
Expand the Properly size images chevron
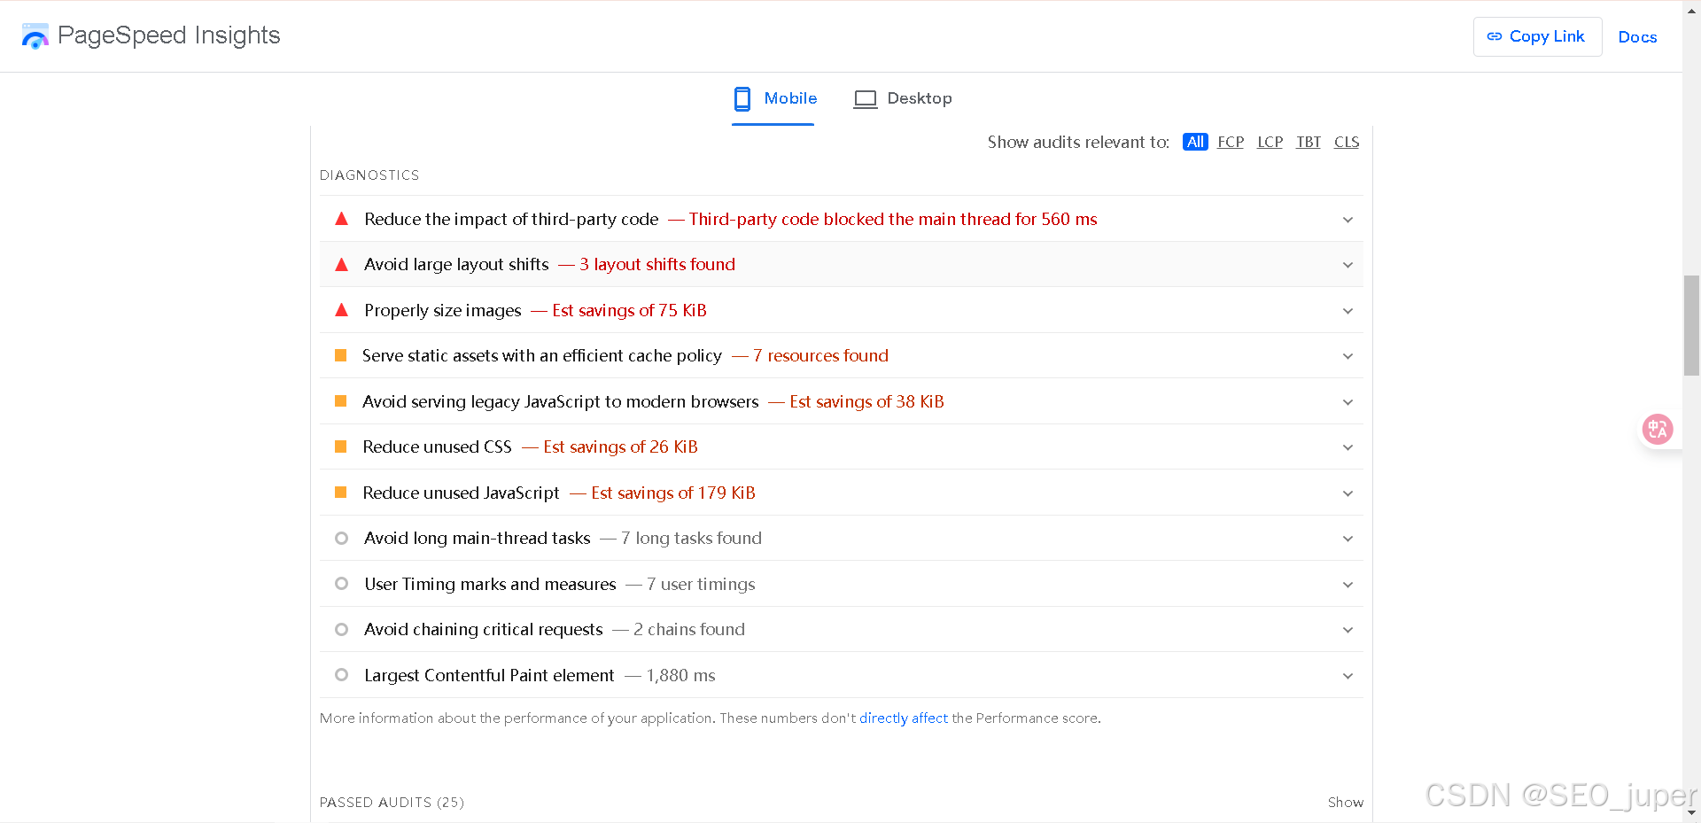1348,311
